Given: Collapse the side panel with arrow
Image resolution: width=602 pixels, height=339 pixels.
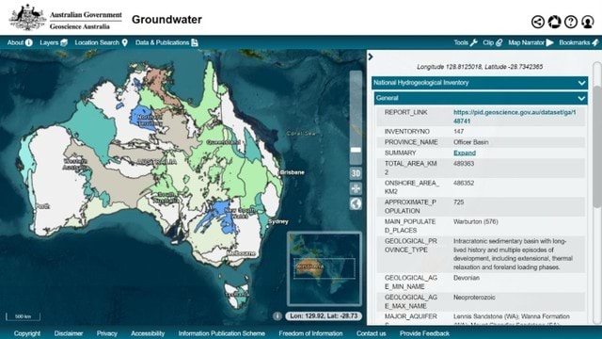Looking at the screenshot, I should click(371, 56).
